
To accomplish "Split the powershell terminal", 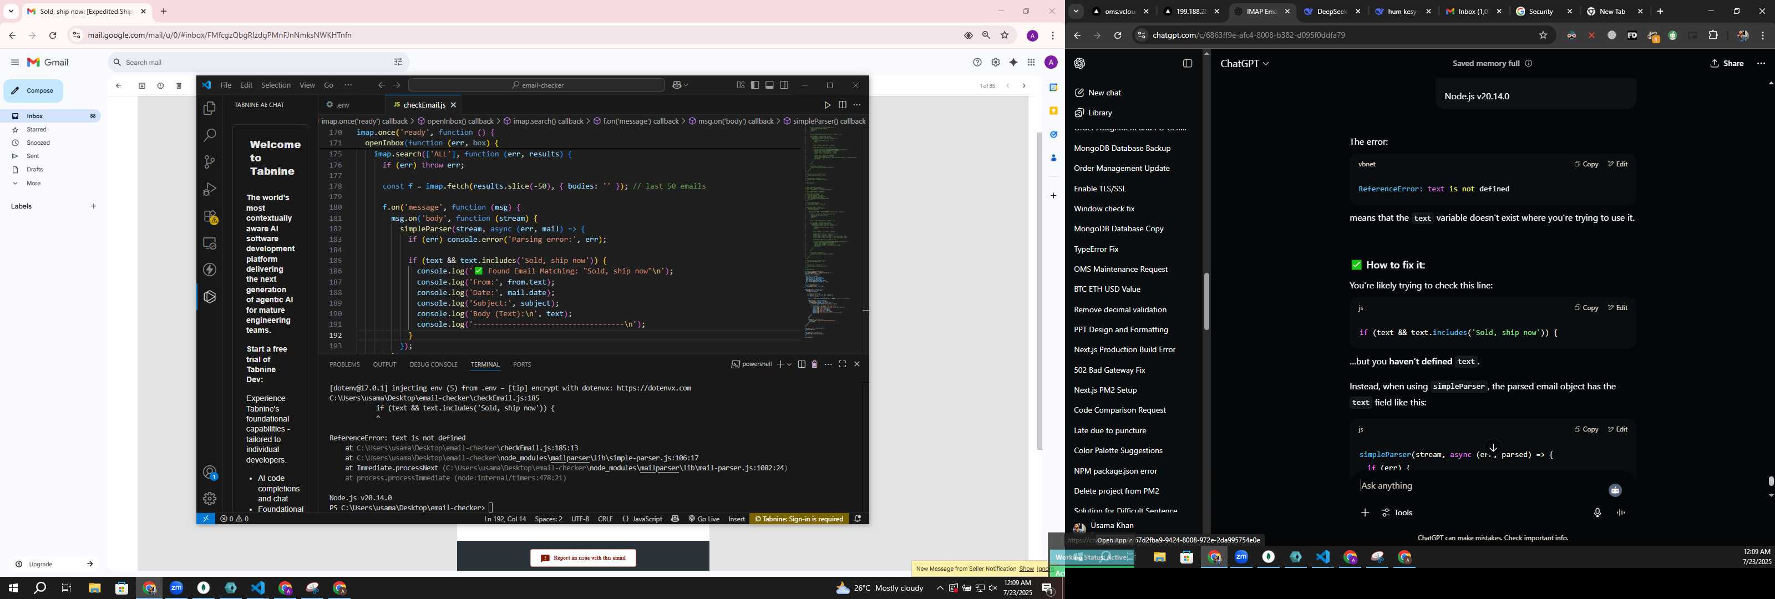I will click(x=802, y=364).
